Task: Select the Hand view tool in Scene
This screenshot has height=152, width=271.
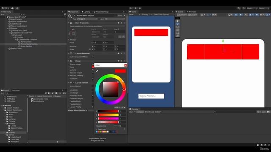Action: click(x=177, y=21)
